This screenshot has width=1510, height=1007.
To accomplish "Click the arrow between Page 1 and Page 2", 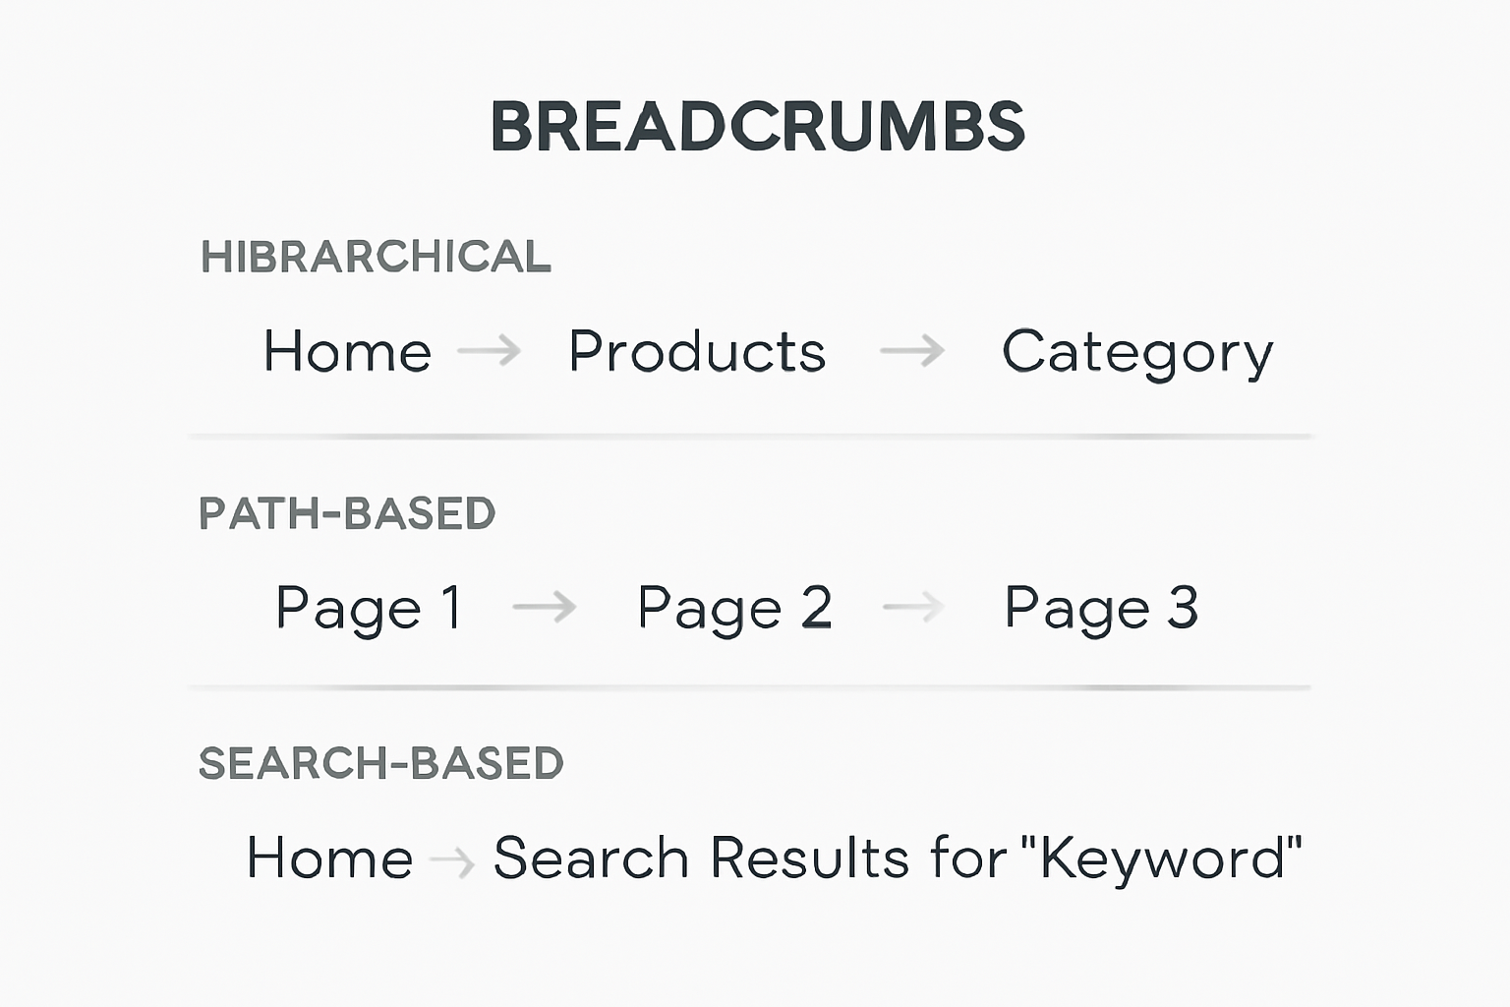I will (545, 607).
